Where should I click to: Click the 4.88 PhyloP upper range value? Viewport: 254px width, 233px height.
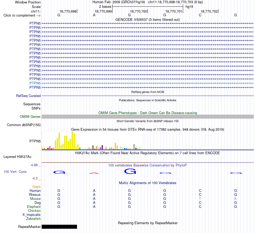click(x=34, y=165)
